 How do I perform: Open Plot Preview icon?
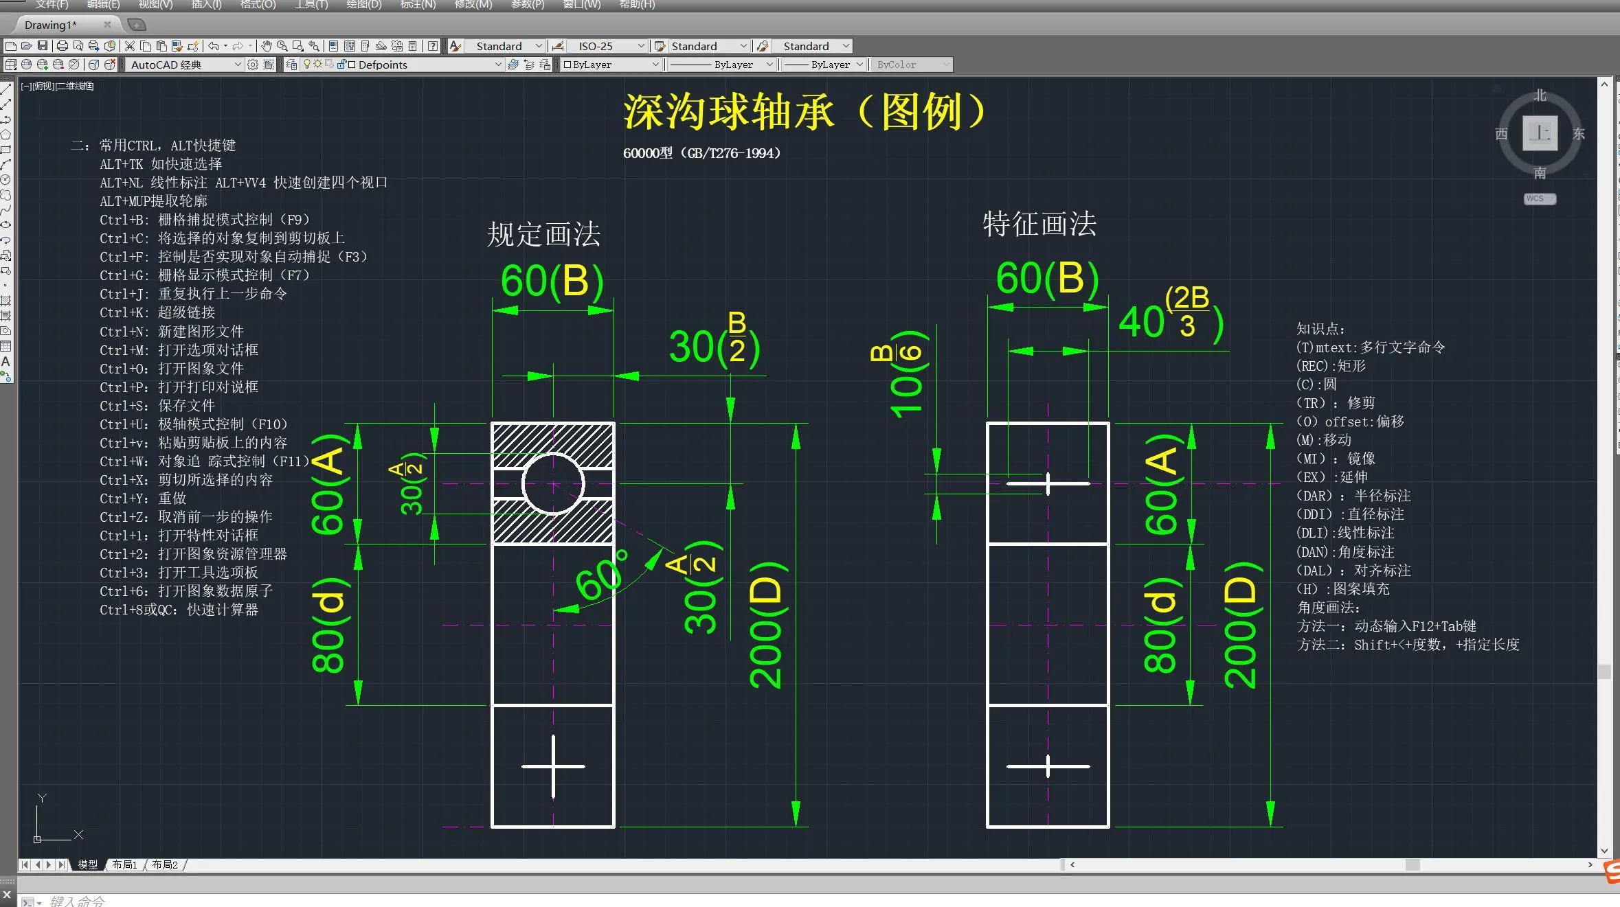click(78, 46)
